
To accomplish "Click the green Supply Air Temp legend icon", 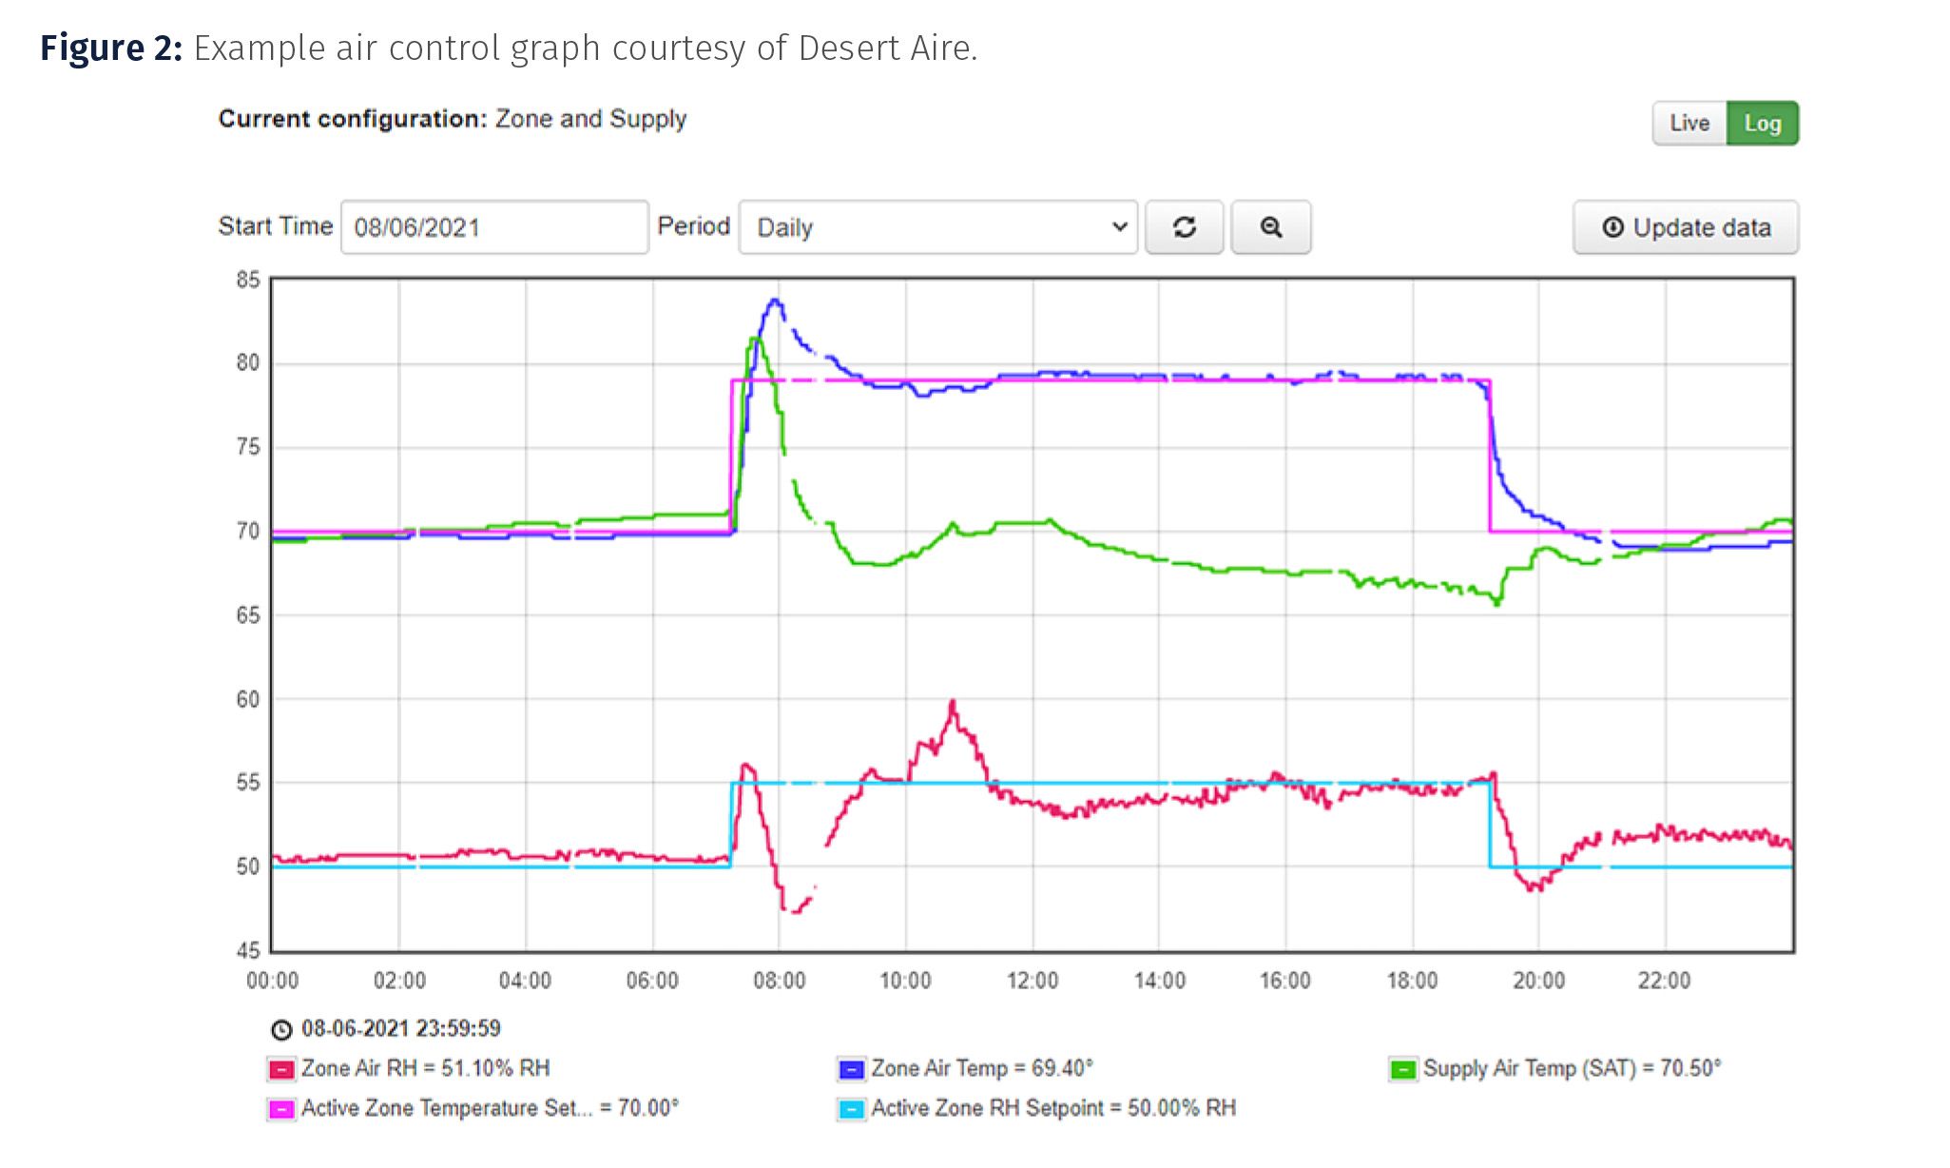I will tap(1402, 1069).
